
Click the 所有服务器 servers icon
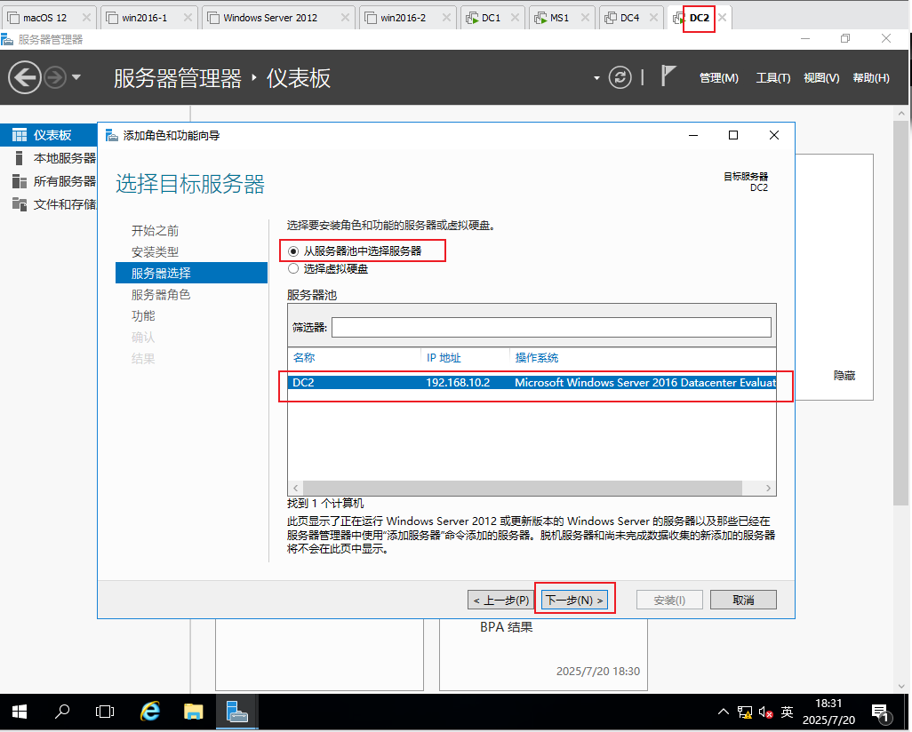20,181
